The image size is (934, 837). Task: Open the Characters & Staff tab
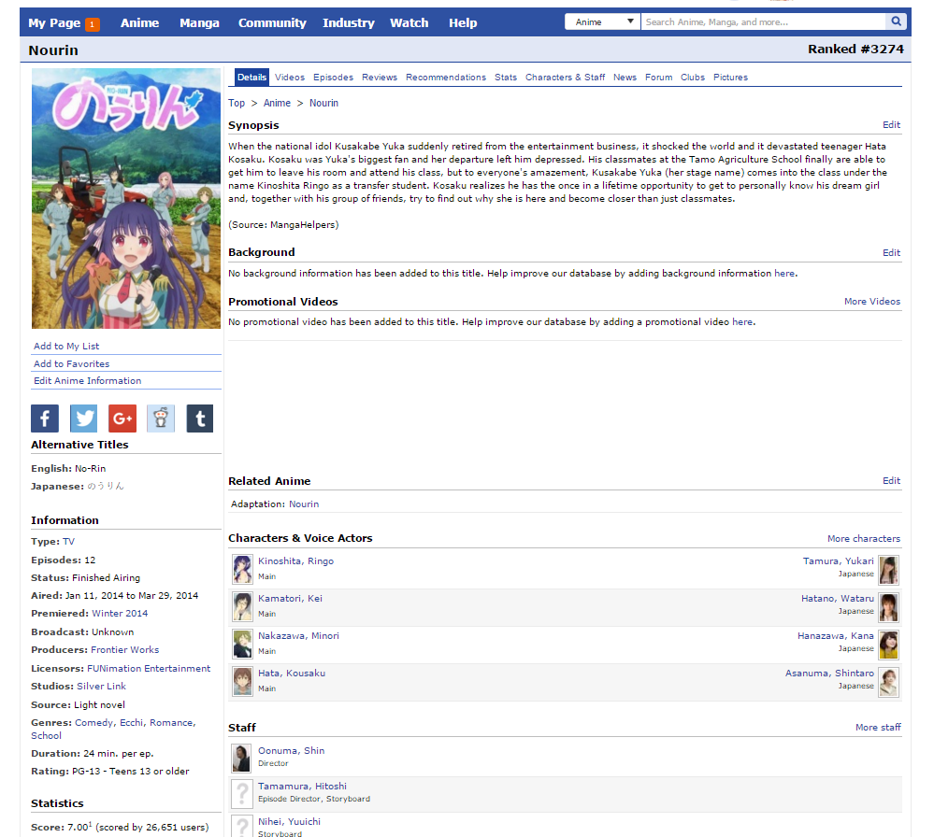(565, 78)
